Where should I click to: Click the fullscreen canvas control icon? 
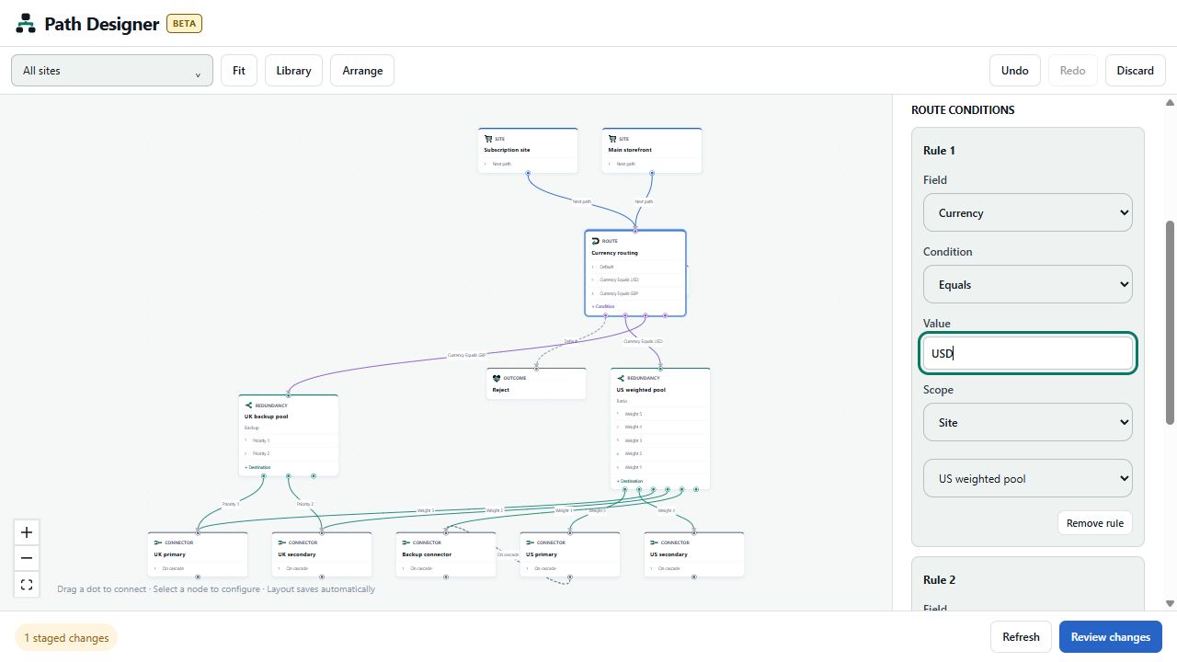(27, 585)
